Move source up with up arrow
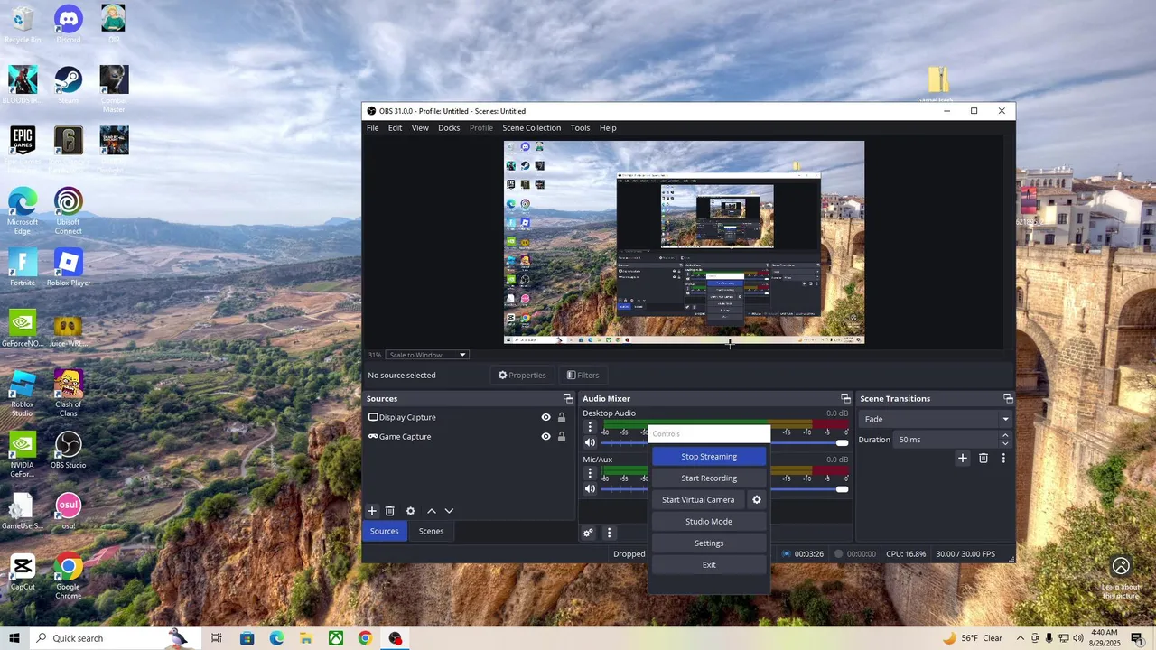The width and height of the screenshot is (1156, 650). coord(431,511)
